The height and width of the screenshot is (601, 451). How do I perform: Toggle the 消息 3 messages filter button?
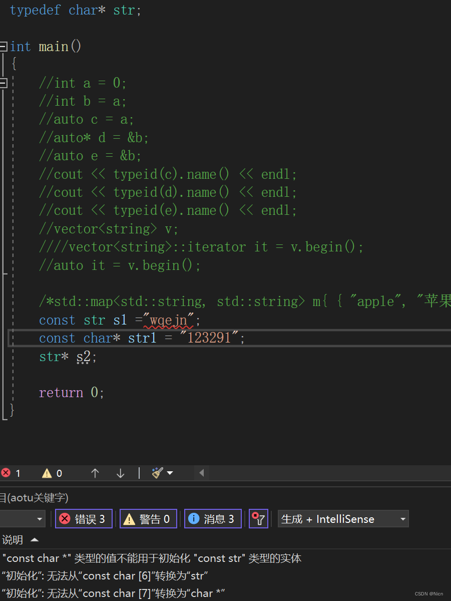coord(213,519)
